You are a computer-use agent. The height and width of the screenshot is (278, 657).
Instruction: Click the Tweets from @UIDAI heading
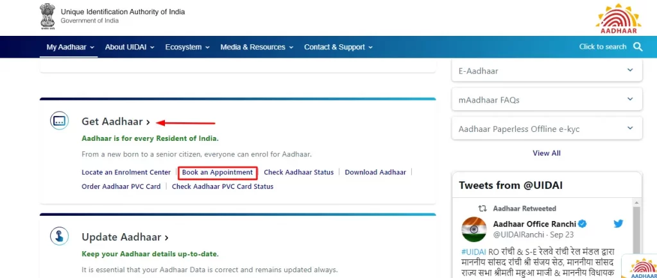(511, 185)
